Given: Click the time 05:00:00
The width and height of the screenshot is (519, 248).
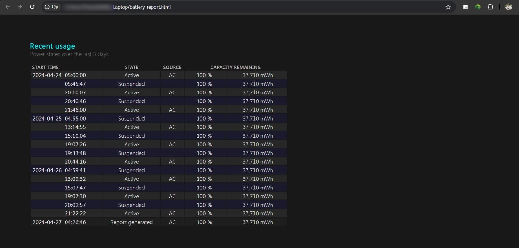Looking at the screenshot, I should pos(75,75).
